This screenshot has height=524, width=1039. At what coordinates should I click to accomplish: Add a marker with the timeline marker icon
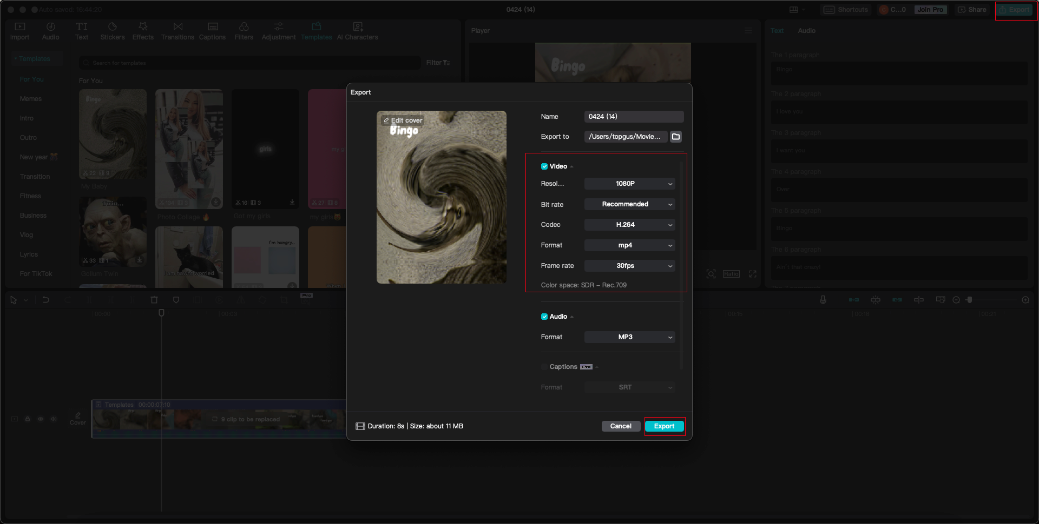point(176,300)
